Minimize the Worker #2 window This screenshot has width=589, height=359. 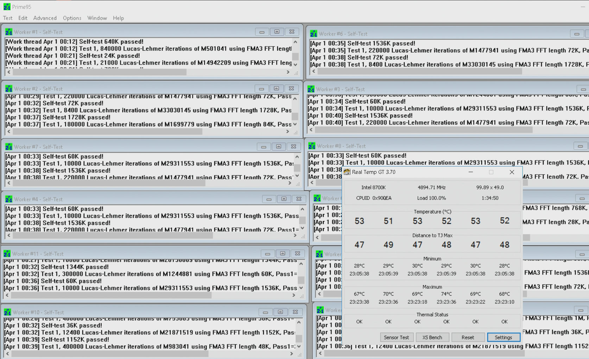[261, 89]
